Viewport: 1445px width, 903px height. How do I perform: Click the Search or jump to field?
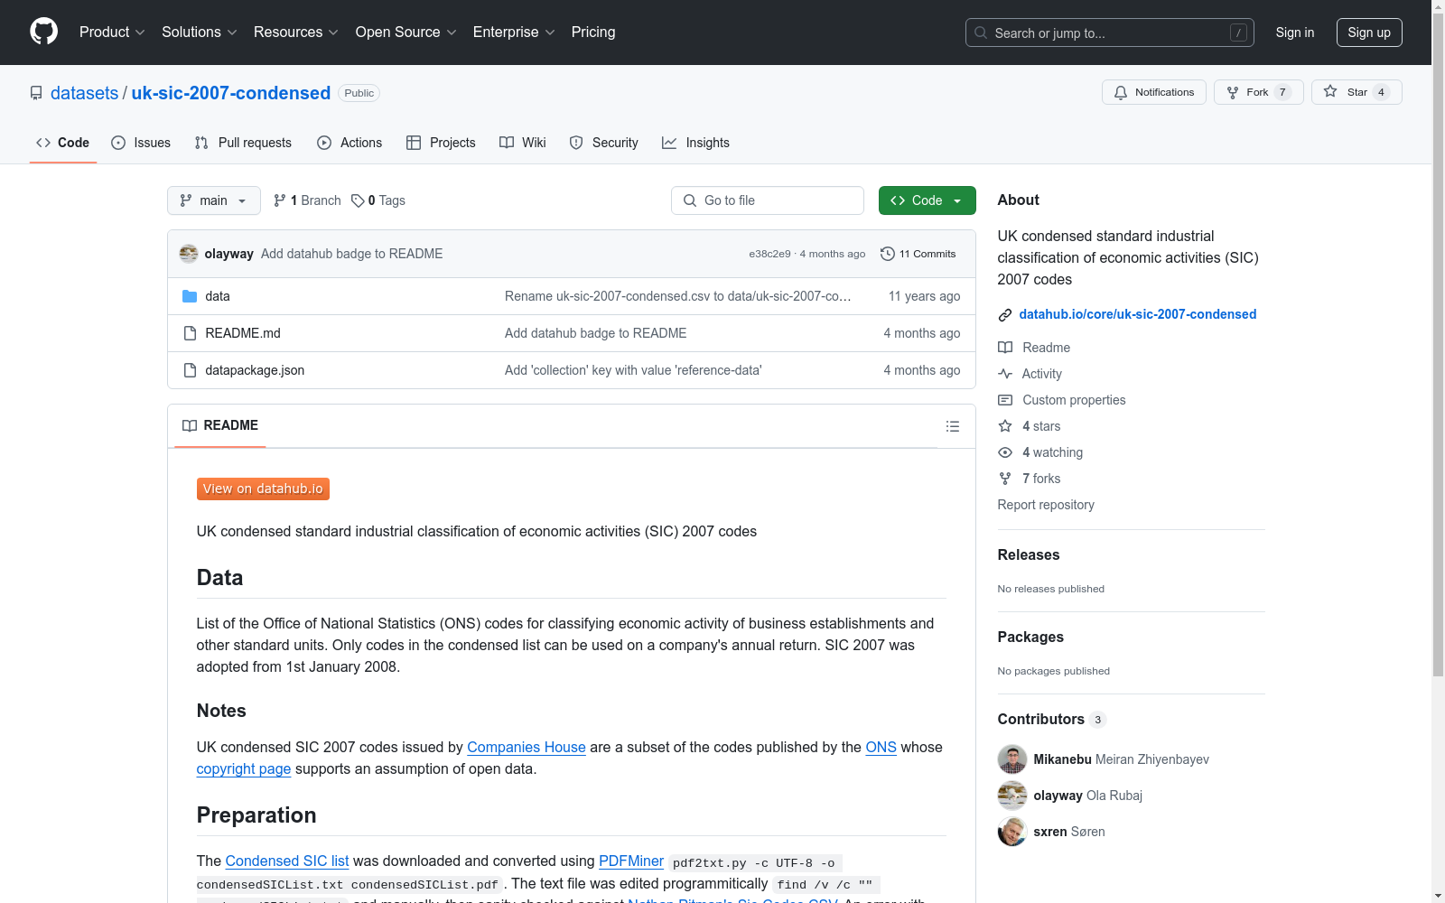tap(1110, 33)
